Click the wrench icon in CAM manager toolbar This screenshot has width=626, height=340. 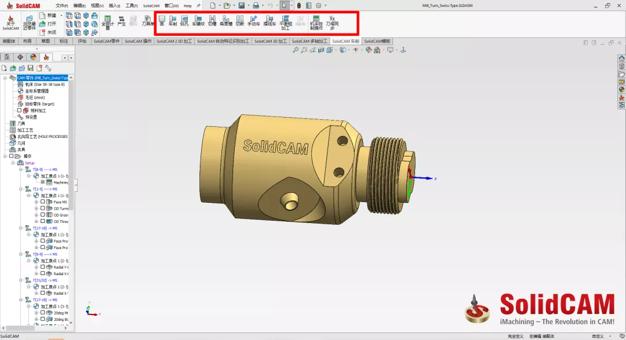click(48, 68)
